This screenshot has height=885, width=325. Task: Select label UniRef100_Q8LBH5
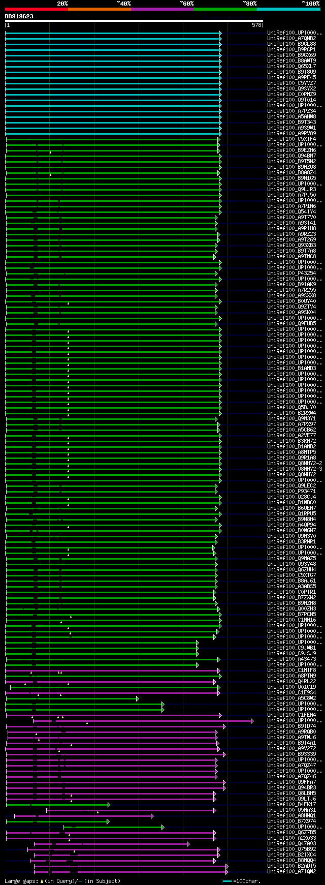click(x=291, y=793)
